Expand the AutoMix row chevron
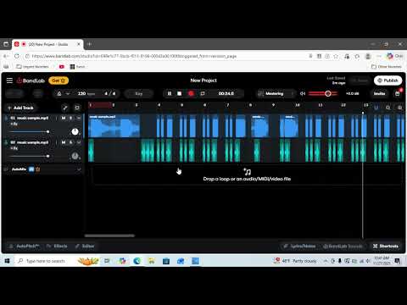 [x=79, y=169]
